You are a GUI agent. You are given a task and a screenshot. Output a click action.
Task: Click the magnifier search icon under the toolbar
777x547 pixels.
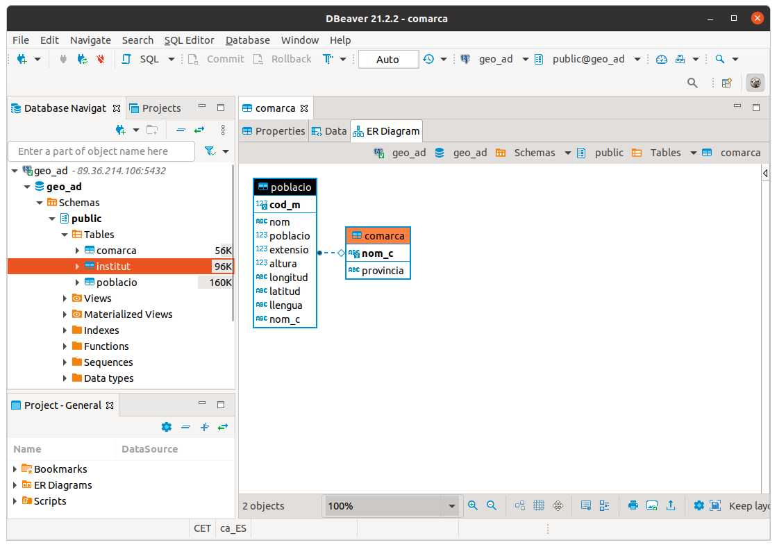(x=692, y=83)
